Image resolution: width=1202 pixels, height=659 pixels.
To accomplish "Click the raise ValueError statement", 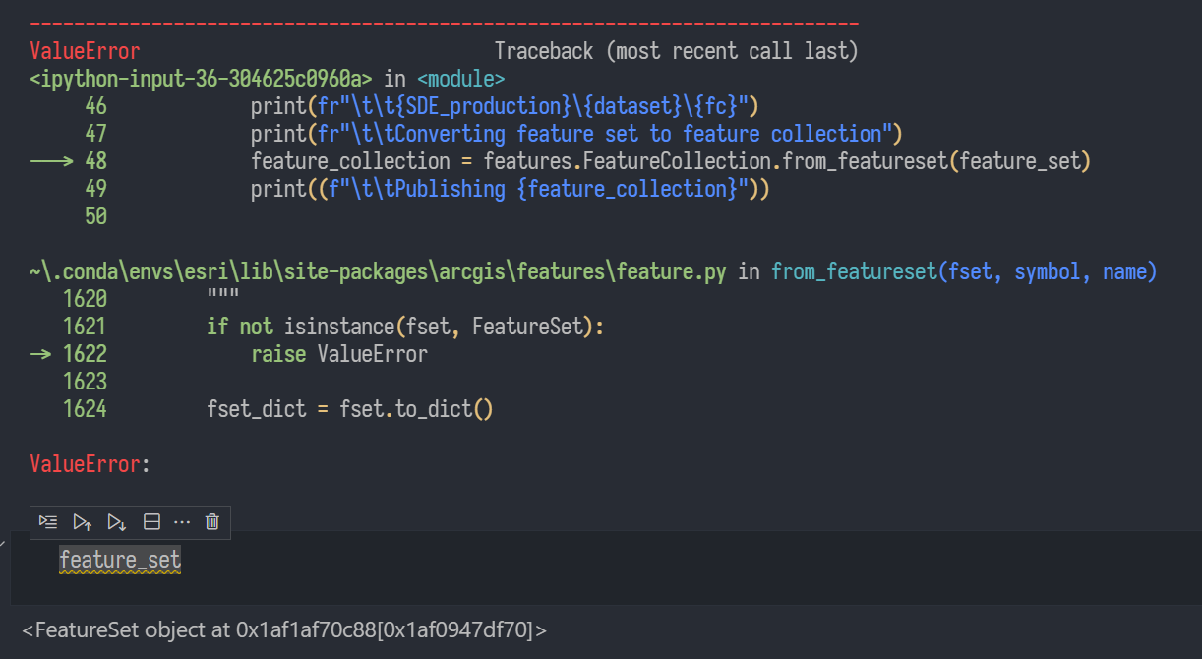I will 339,354.
